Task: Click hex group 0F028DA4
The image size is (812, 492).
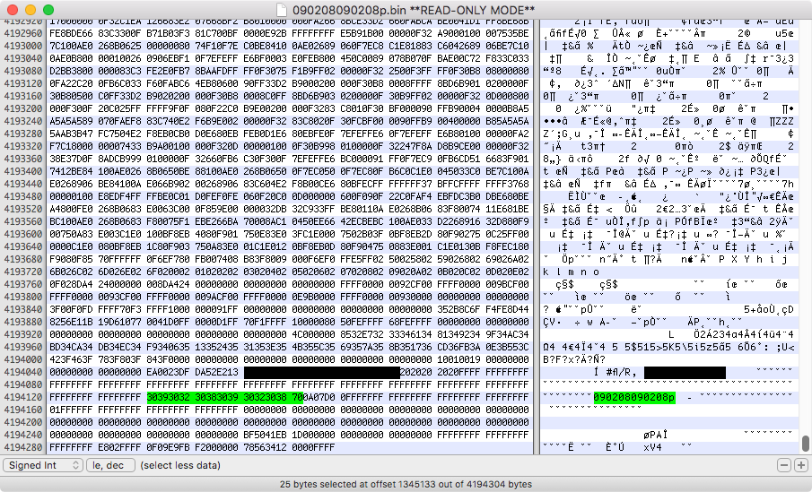Action: click(x=71, y=284)
